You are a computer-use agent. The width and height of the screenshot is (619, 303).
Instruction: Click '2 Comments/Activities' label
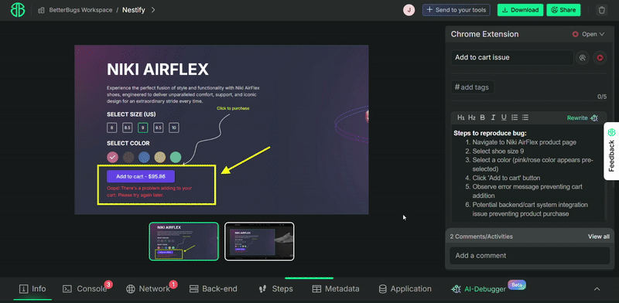pyautogui.click(x=481, y=237)
